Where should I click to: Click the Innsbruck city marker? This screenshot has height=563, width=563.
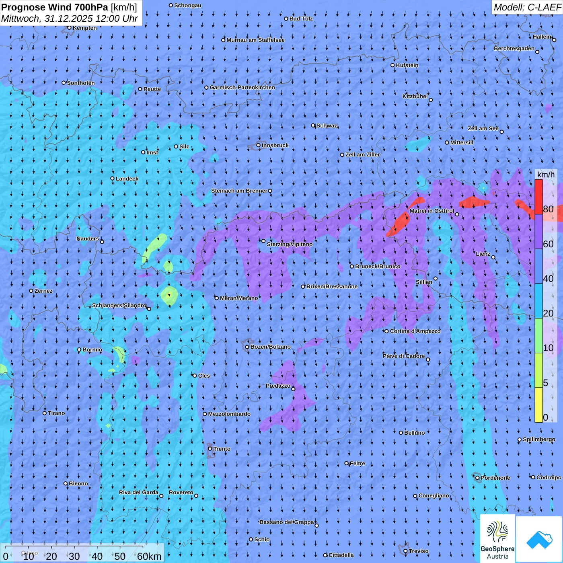(259, 145)
